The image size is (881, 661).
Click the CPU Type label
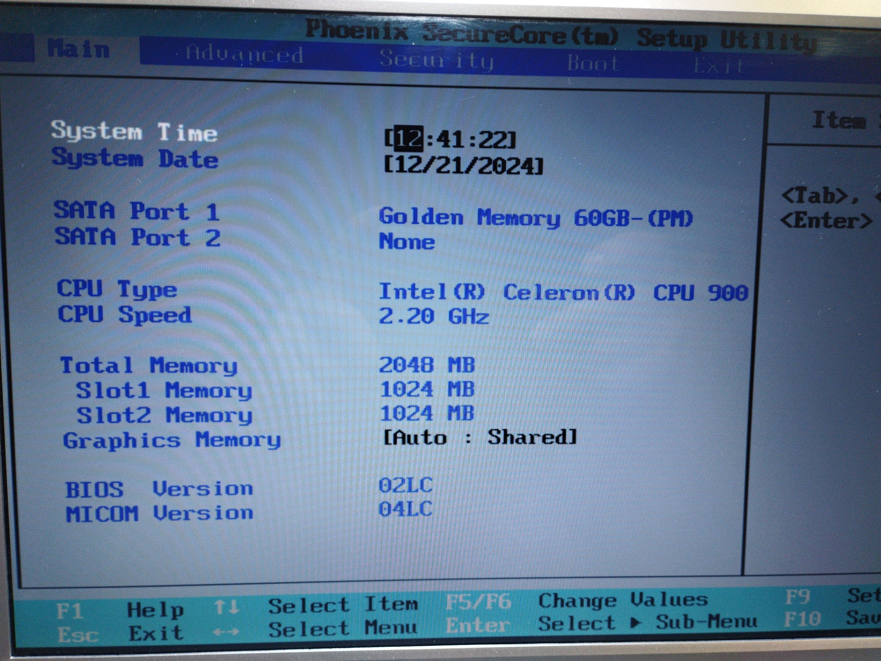[x=117, y=289]
